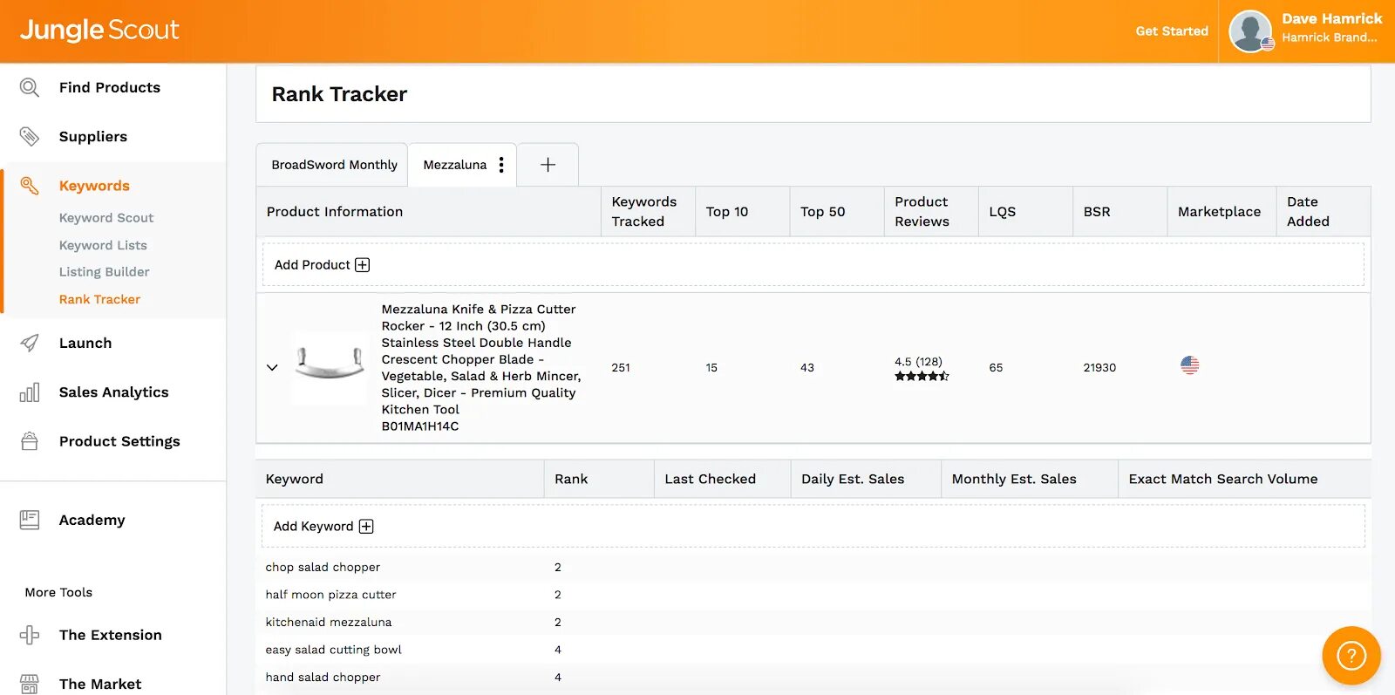This screenshot has width=1395, height=695.
Task: Click The Extension puzzle icon
Action: tap(30, 635)
